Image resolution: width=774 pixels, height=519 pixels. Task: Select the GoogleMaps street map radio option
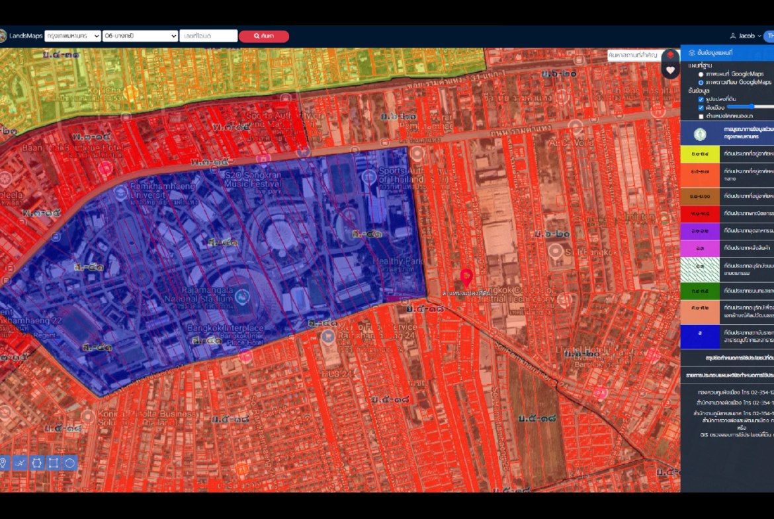[x=701, y=74]
